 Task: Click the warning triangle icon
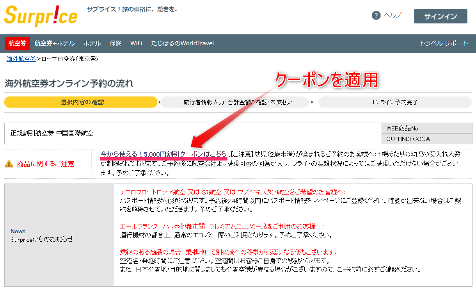[x=9, y=164]
